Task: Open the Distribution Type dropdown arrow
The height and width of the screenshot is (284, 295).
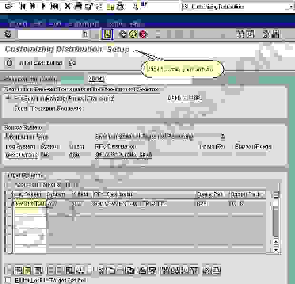Action: click(223, 136)
